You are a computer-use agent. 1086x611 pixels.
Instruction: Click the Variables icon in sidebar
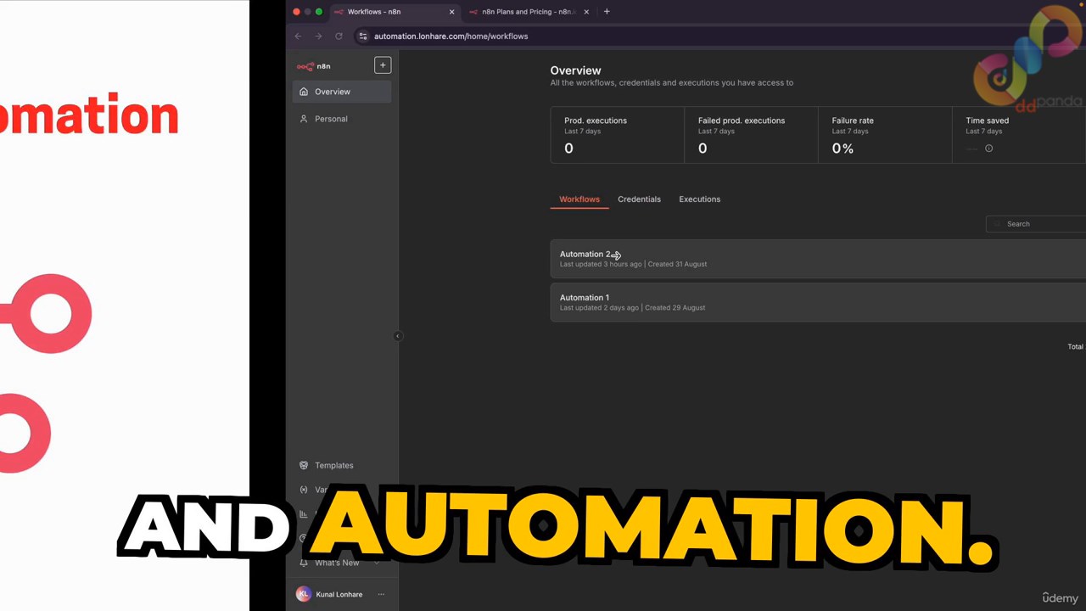(304, 490)
